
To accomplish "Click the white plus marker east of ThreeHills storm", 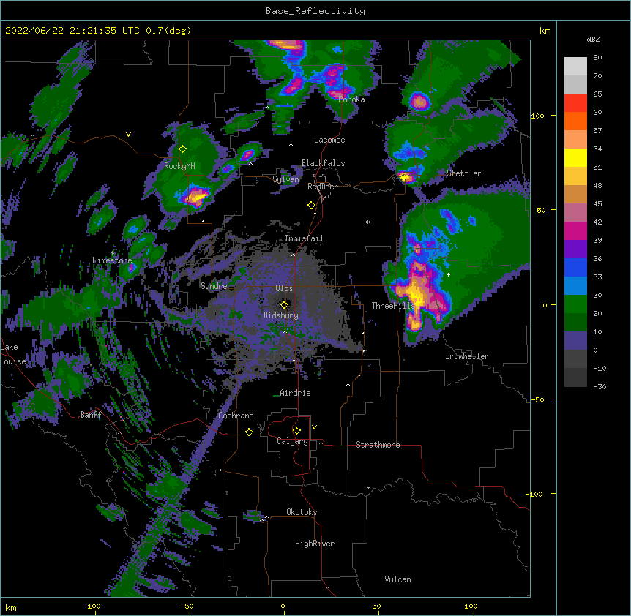I will point(448,274).
